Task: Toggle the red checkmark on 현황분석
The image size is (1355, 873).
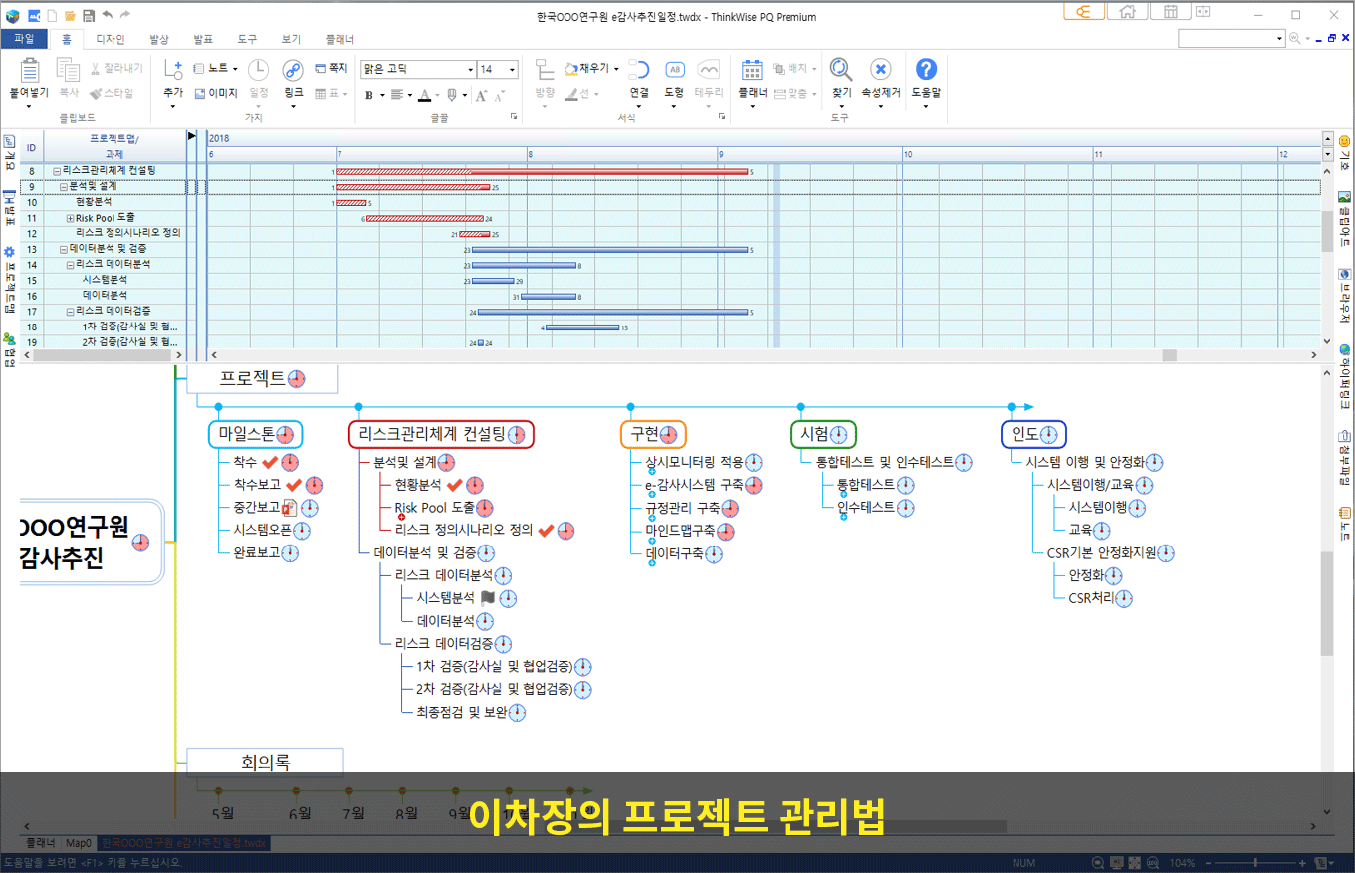Action: click(x=455, y=485)
